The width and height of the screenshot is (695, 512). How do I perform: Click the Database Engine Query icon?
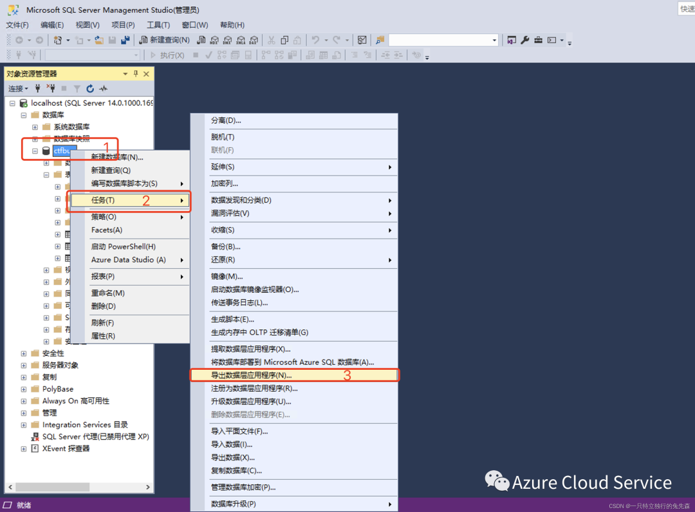pyautogui.click(x=201, y=41)
